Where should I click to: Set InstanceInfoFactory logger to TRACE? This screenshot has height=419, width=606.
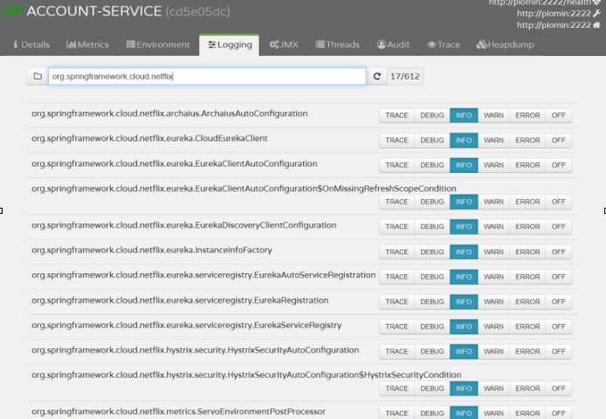point(397,251)
